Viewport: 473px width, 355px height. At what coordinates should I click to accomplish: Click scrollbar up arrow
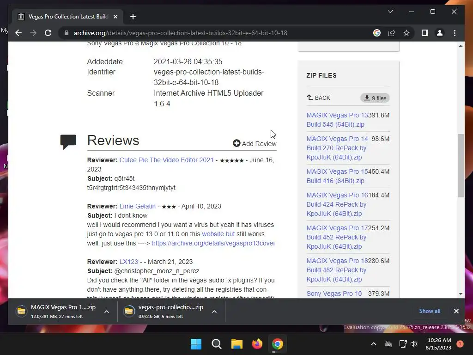pos(461,46)
